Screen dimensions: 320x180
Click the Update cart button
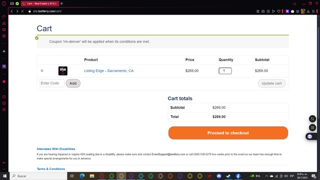pyautogui.click(x=271, y=83)
